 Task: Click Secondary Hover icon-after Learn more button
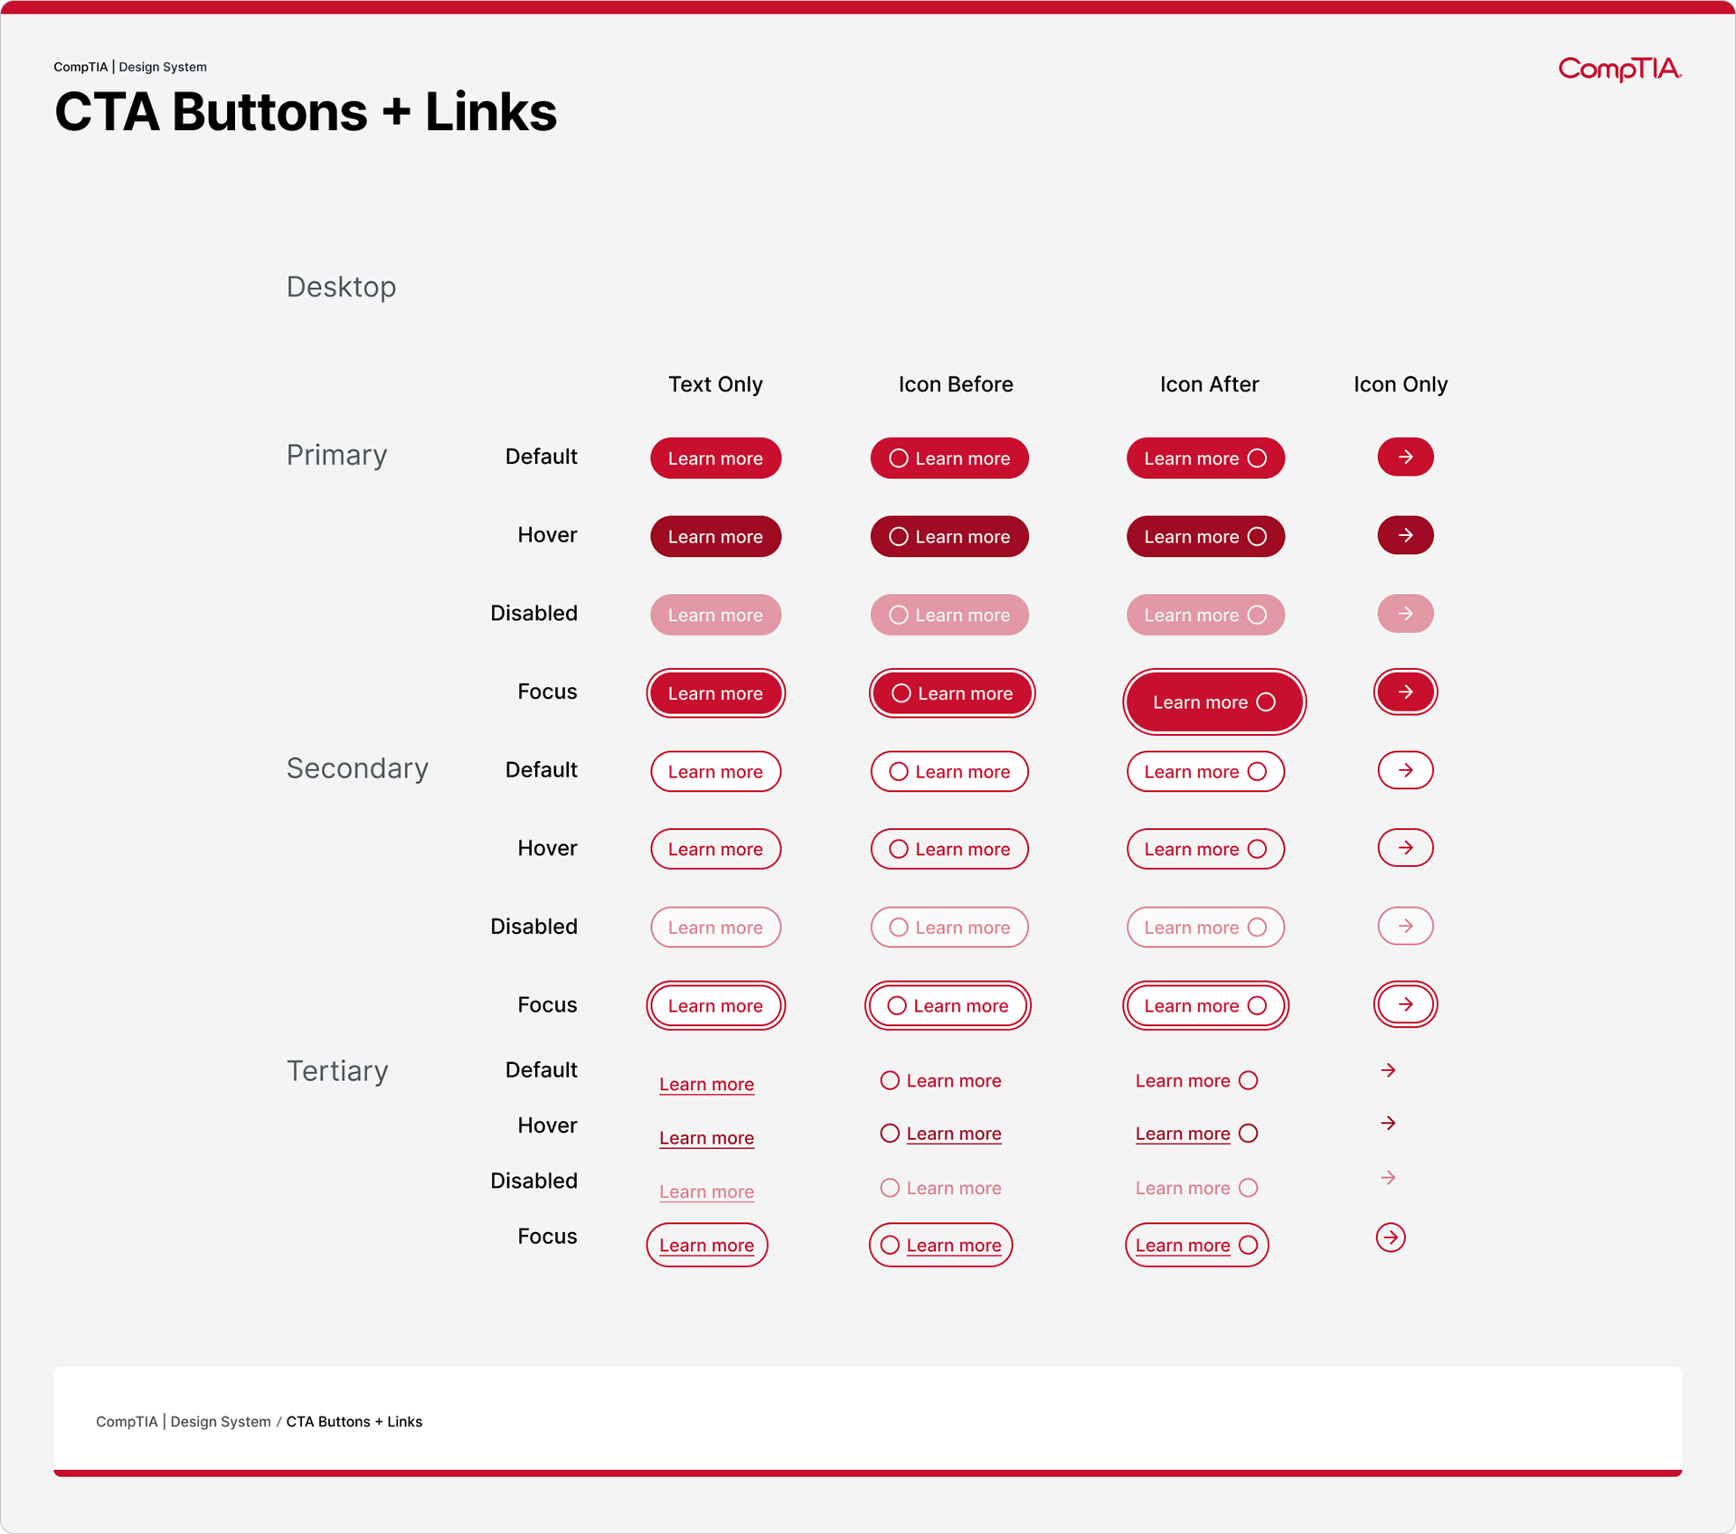tap(1205, 850)
